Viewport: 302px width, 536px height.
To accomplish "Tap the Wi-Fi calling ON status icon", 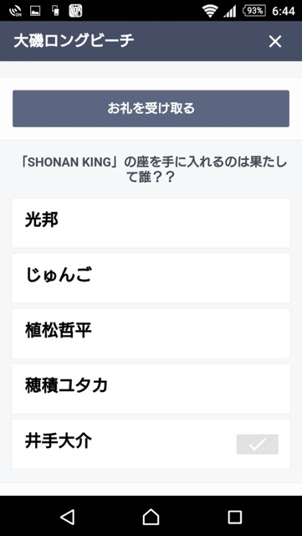I will [15, 11].
